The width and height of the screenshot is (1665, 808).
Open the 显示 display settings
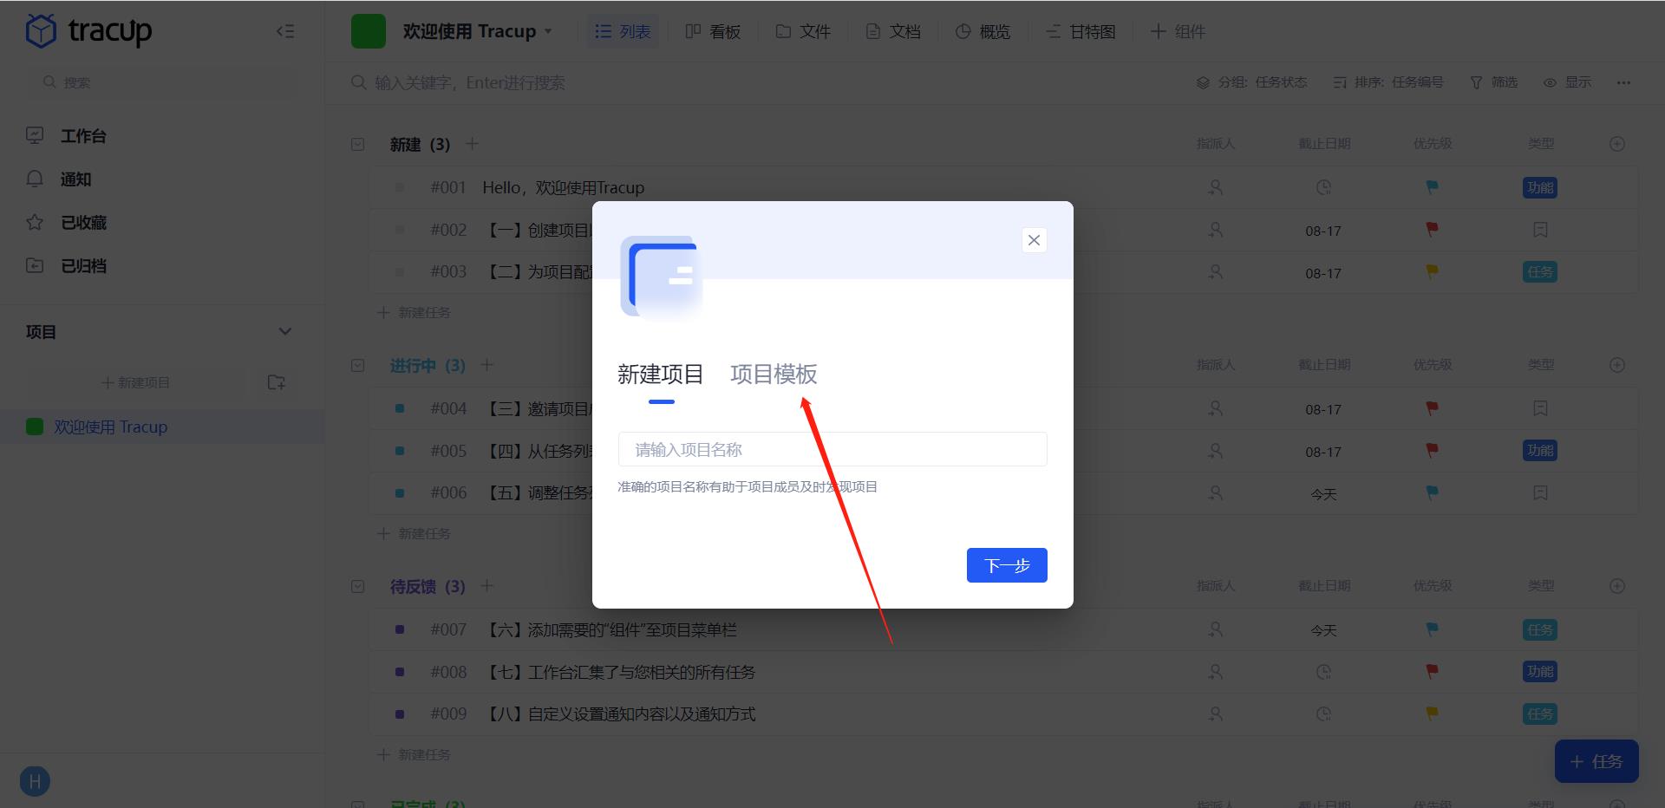(x=1568, y=82)
